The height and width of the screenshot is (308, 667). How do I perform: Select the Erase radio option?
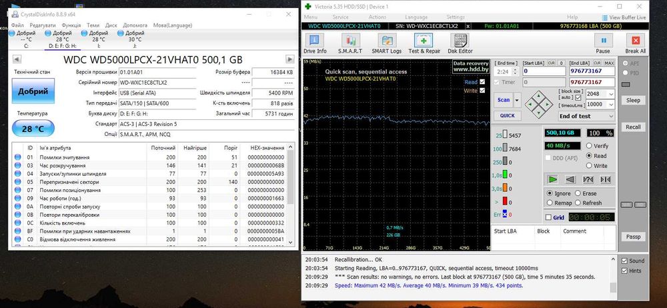pos(578,193)
